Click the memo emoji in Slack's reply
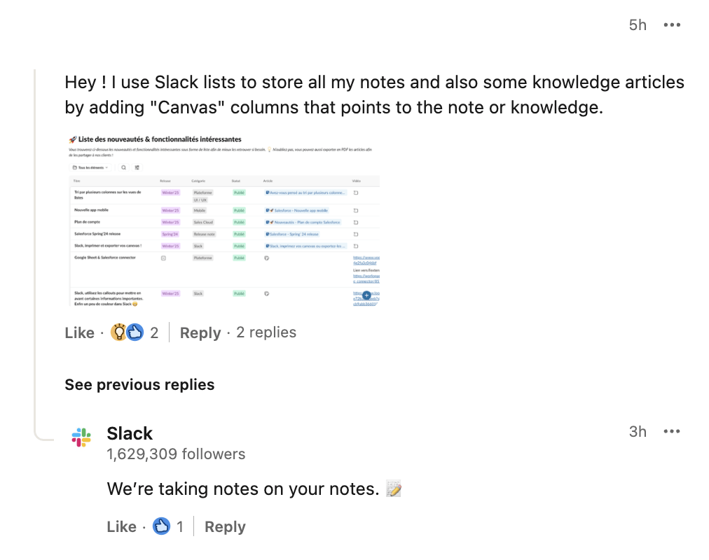Screen dimensions: 709x560 tap(394, 489)
